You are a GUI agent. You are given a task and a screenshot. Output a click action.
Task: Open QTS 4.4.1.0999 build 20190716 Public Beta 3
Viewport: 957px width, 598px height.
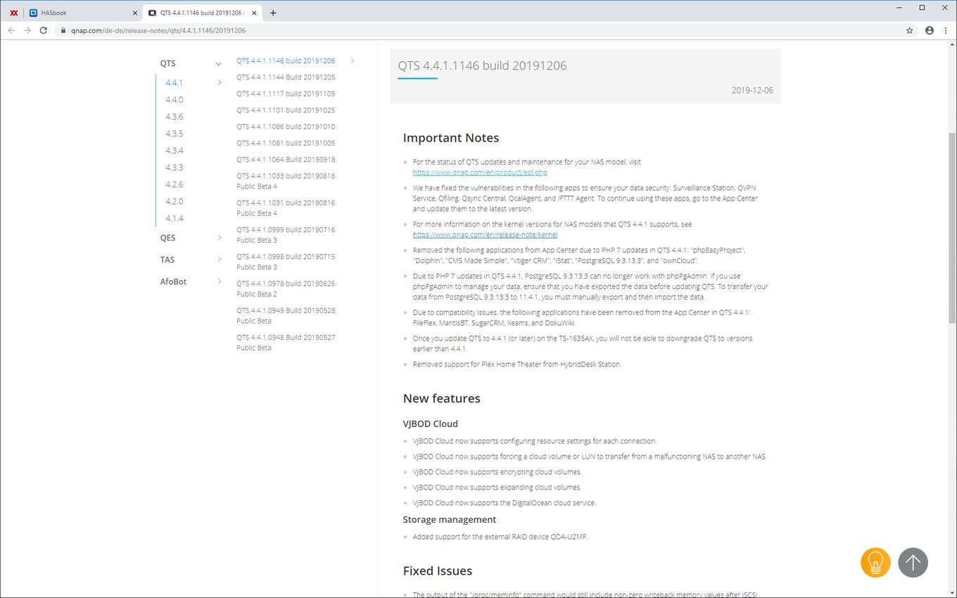[286, 235]
